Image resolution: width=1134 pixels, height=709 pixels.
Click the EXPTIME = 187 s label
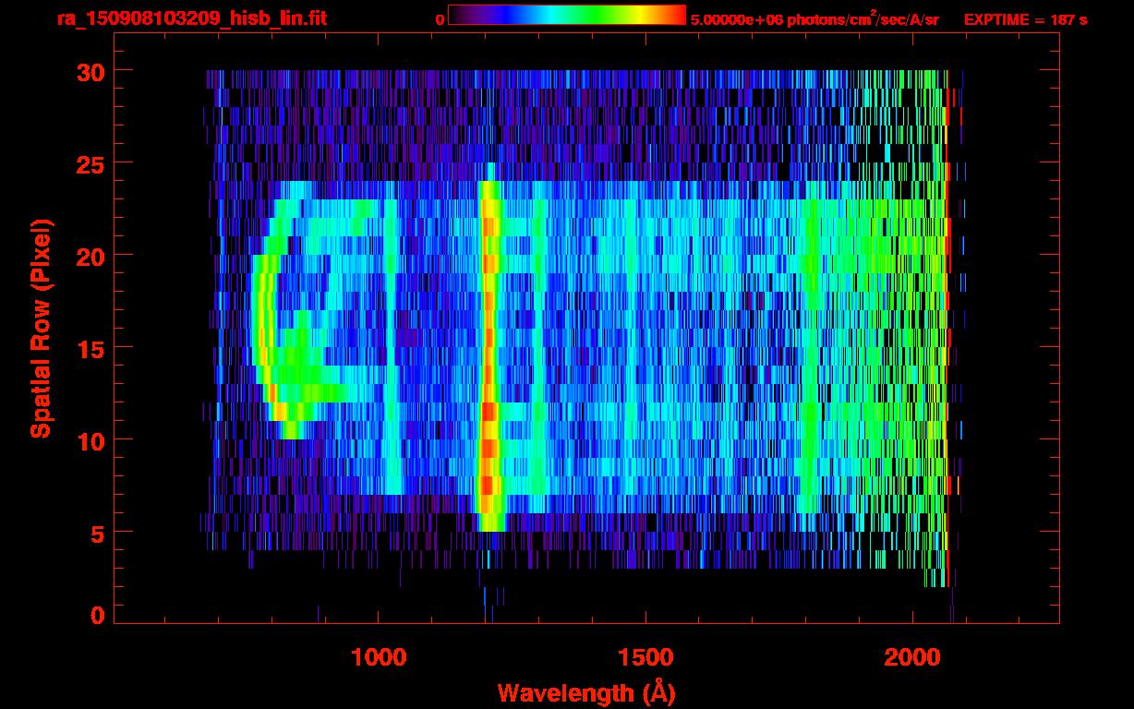(1025, 19)
